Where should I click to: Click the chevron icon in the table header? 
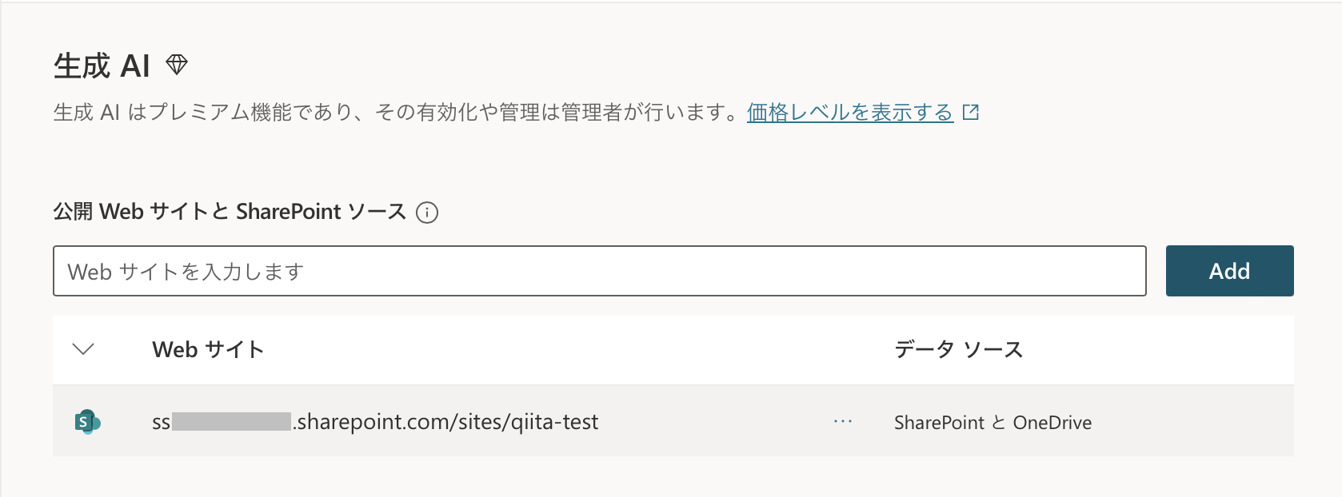(82, 349)
